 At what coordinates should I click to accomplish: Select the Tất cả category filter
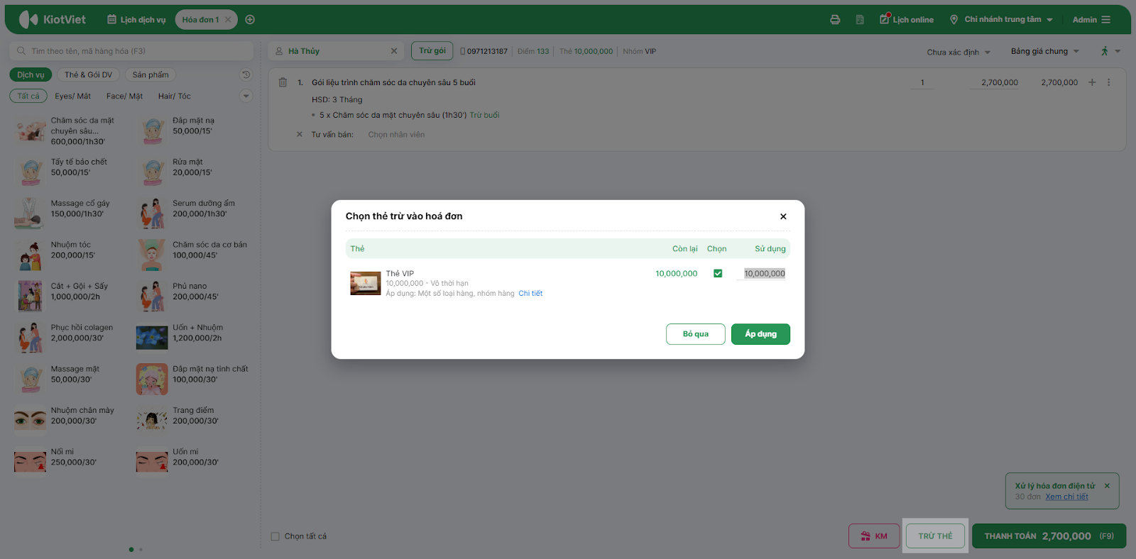click(x=28, y=96)
